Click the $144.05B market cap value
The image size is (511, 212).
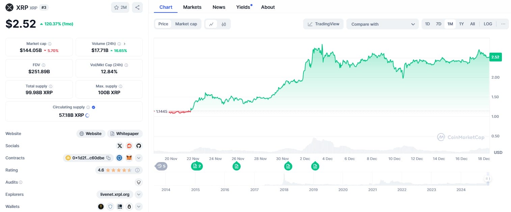(31, 51)
